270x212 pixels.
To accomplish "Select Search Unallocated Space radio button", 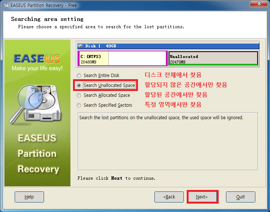I will [x=79, y=85].
